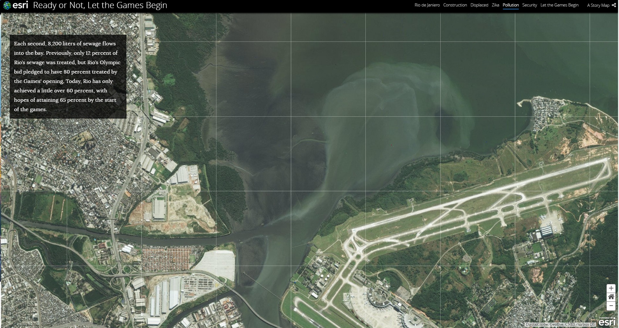Zoom out of the map
619x328 pixels.
point(611,306)
